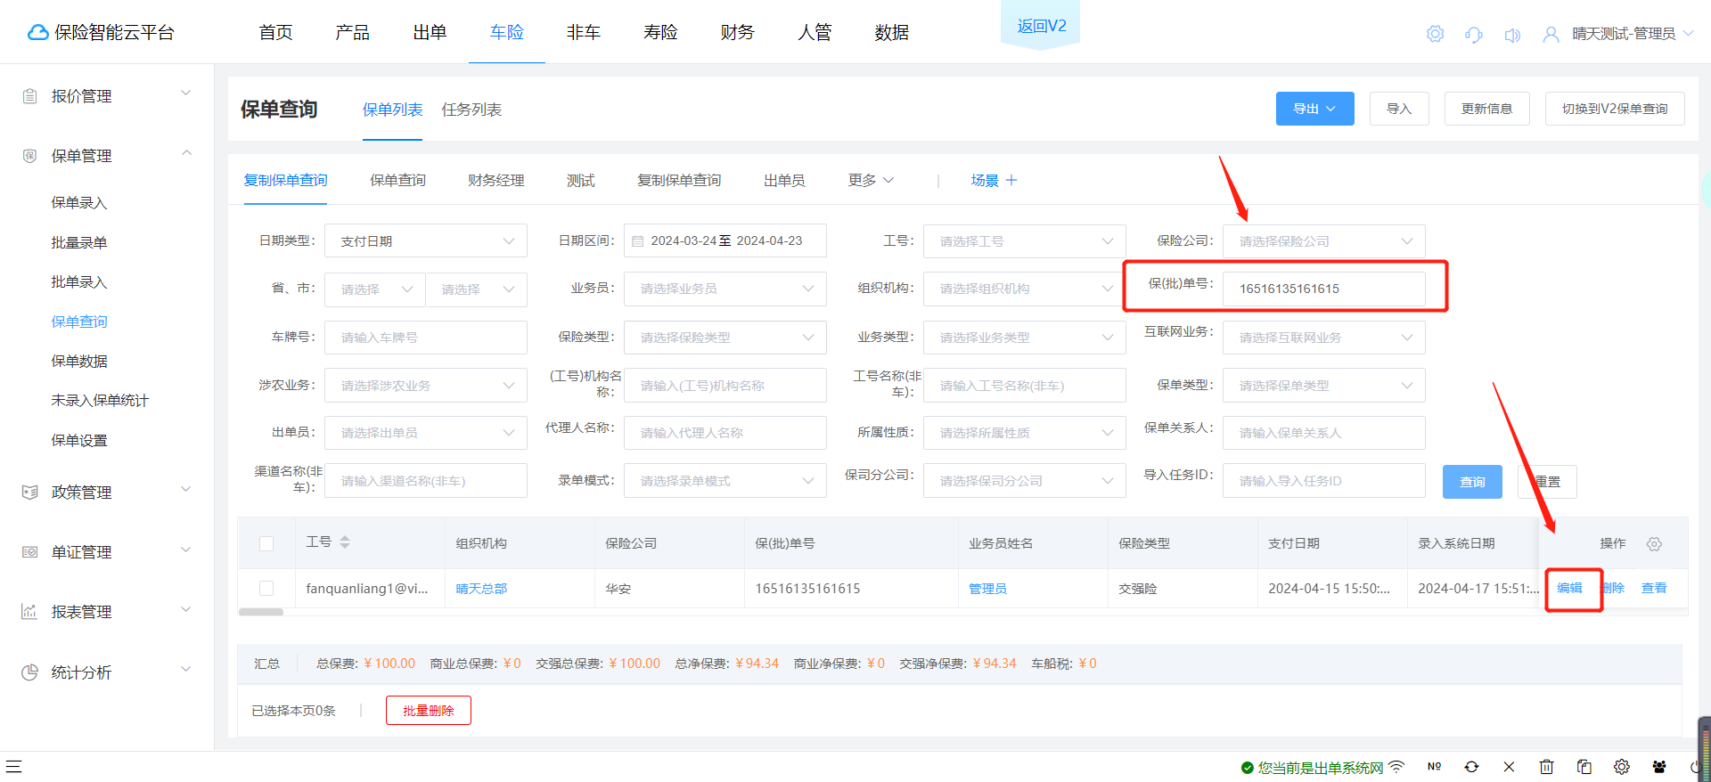Open the 日期类型 dropdown showing 支付日期
The image size is (1711, 782).
point(426,241)
